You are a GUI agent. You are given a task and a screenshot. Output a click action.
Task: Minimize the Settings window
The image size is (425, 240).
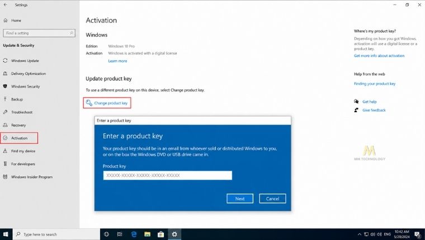395,5
